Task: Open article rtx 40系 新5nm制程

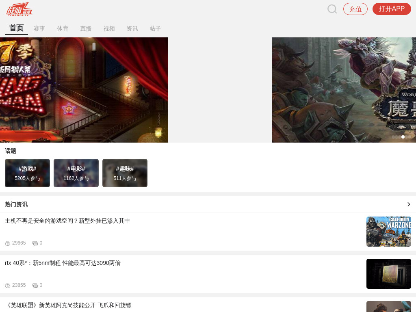Action: [63, 263]
